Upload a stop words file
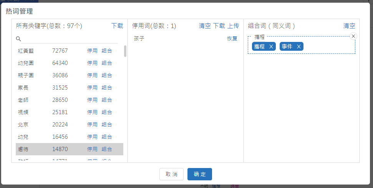Image resolution: width=373 pixels, height=188 pixels. 233,26
